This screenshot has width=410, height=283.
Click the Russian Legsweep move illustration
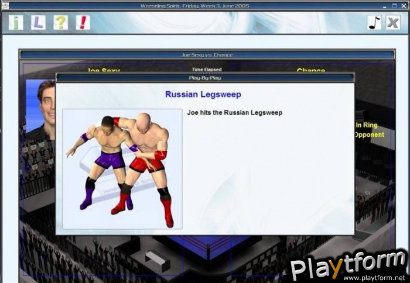coord(122,169)
